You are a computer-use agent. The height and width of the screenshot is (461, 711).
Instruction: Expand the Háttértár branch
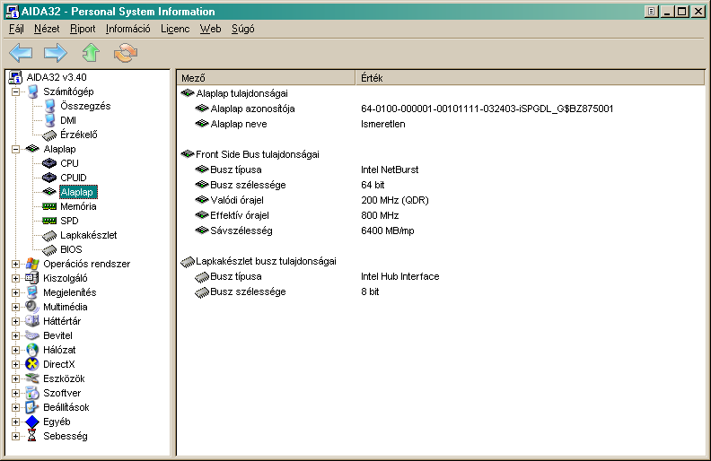click(15, 321)
